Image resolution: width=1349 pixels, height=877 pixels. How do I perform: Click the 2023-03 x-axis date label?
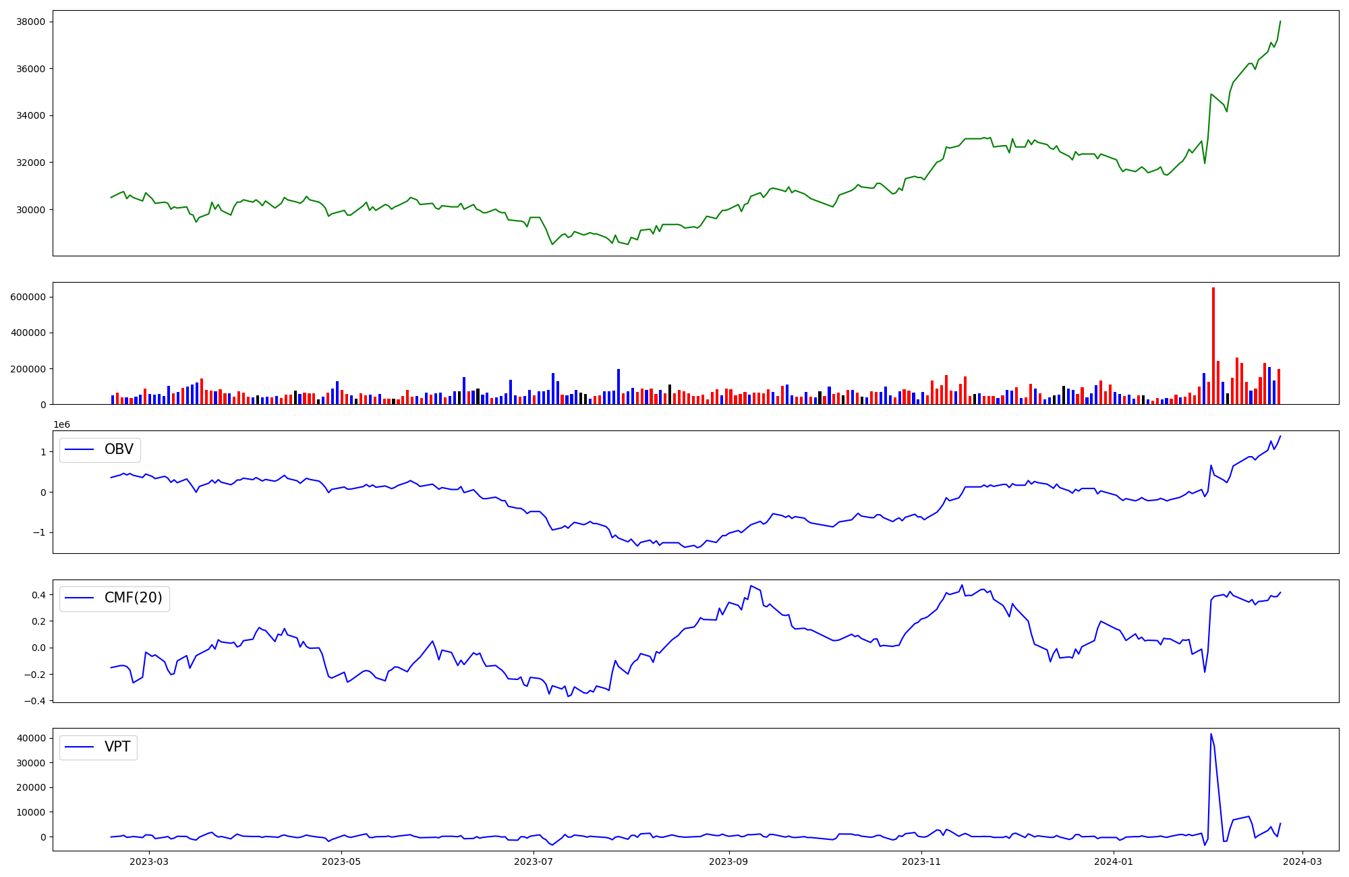pyautogui.click(x=148, y=861)
